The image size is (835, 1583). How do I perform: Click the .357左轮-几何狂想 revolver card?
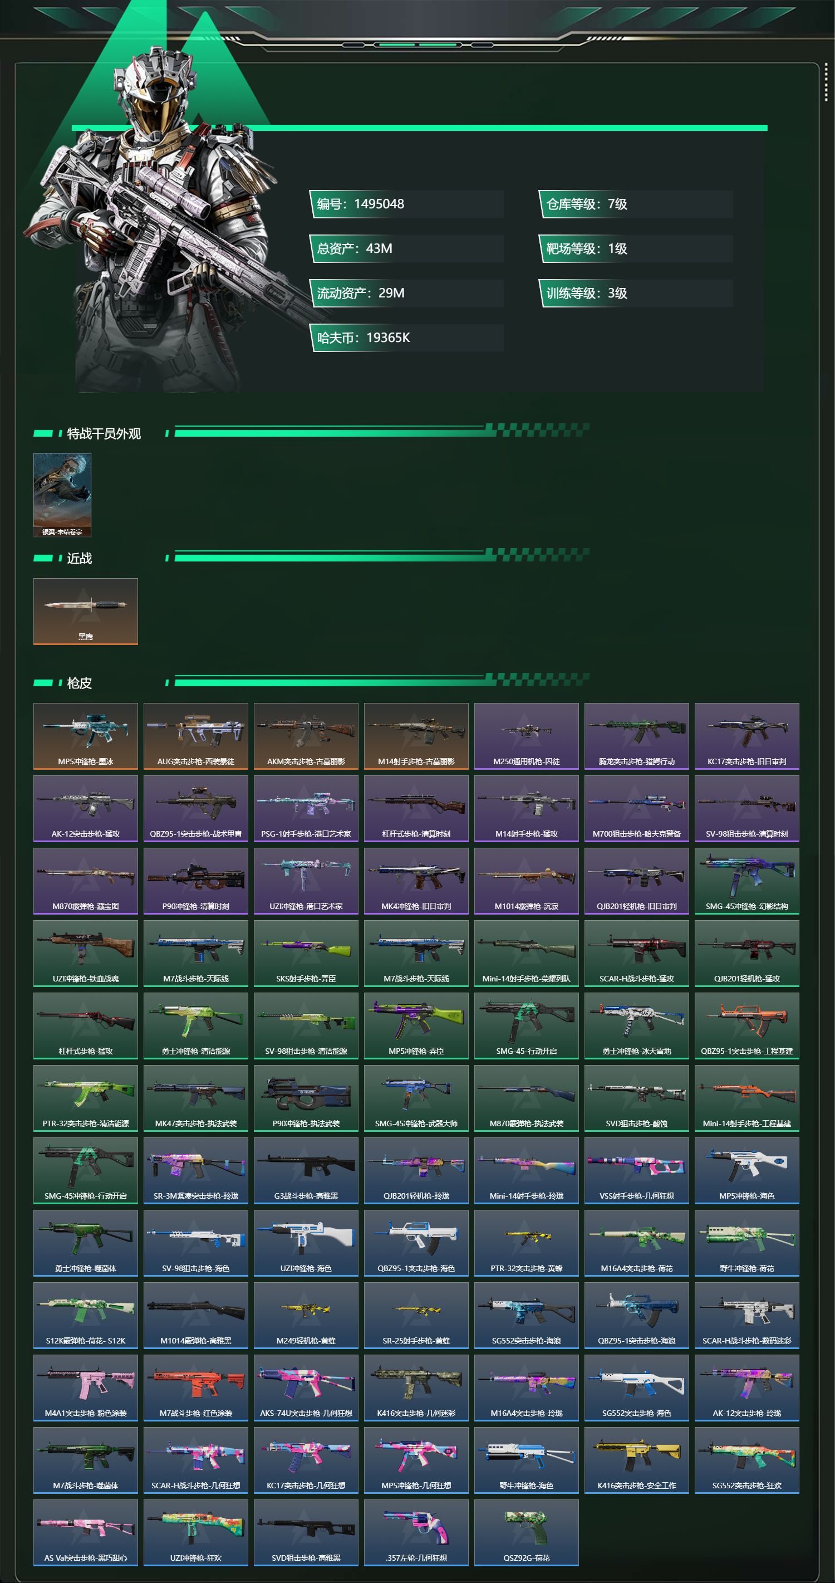click(x=416, y=1533)
